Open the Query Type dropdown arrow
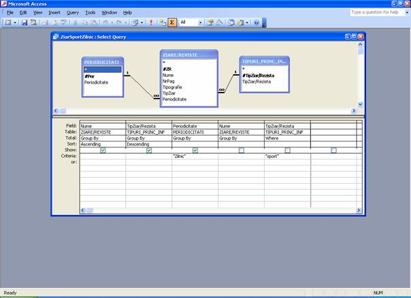This screenshot has width=411, height=298. [142, 22]
